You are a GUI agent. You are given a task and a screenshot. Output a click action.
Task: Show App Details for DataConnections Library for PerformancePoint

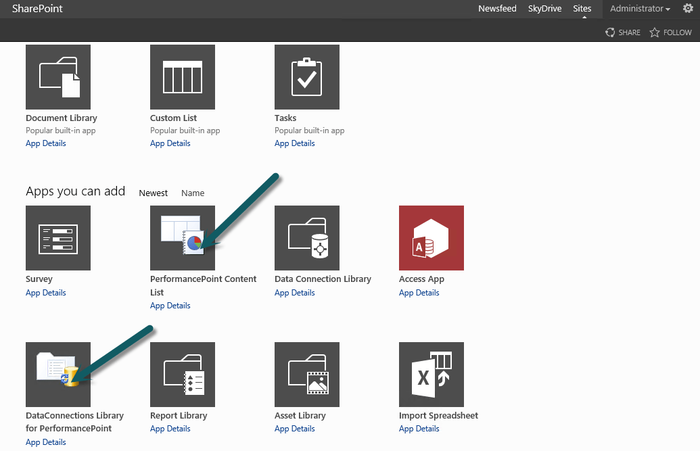(46, 442)
